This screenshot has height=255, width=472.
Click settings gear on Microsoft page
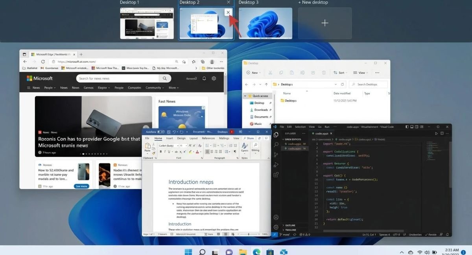(214, 78)
